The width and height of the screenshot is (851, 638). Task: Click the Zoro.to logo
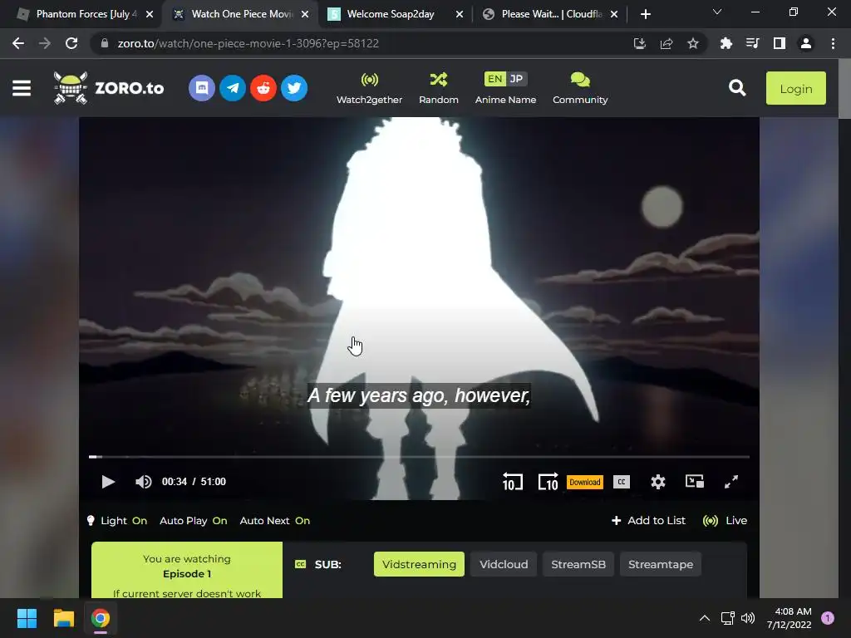[x=109, y=88]
